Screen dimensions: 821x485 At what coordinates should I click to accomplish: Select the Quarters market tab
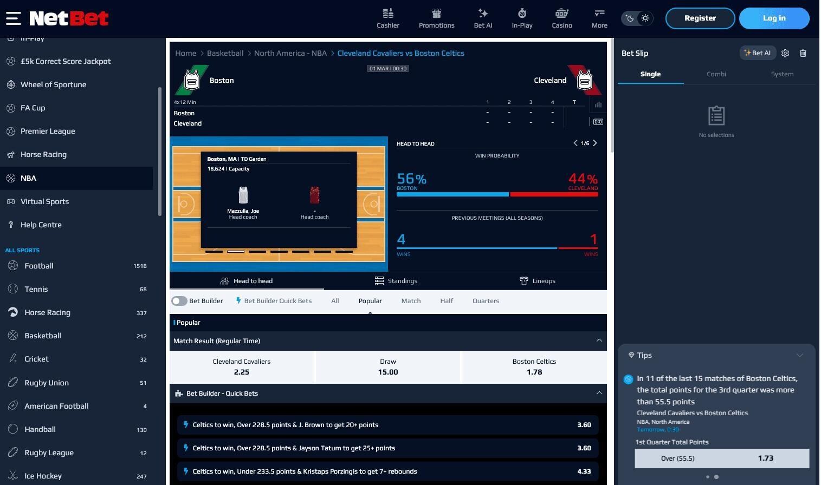(x=486, y=301)
